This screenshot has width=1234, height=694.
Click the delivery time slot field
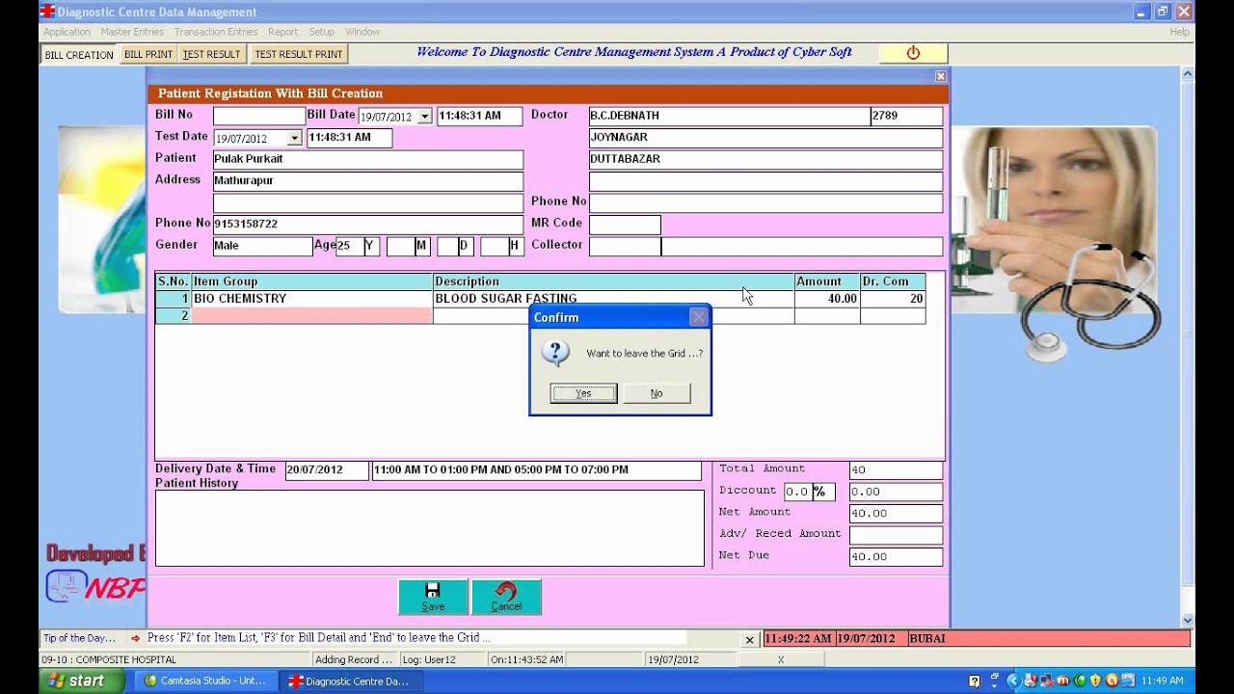click(537, 470)
